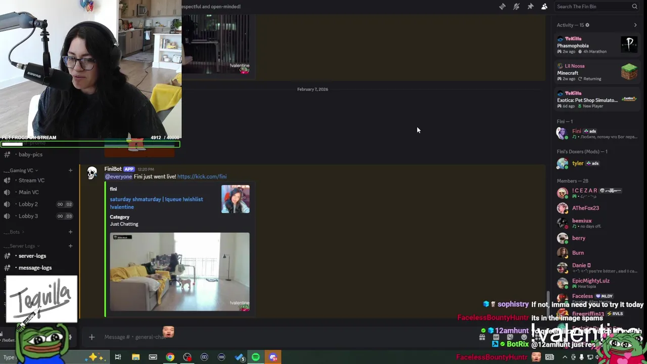Open tyler's member profile

pyautogui.click(x=596, y=163)
